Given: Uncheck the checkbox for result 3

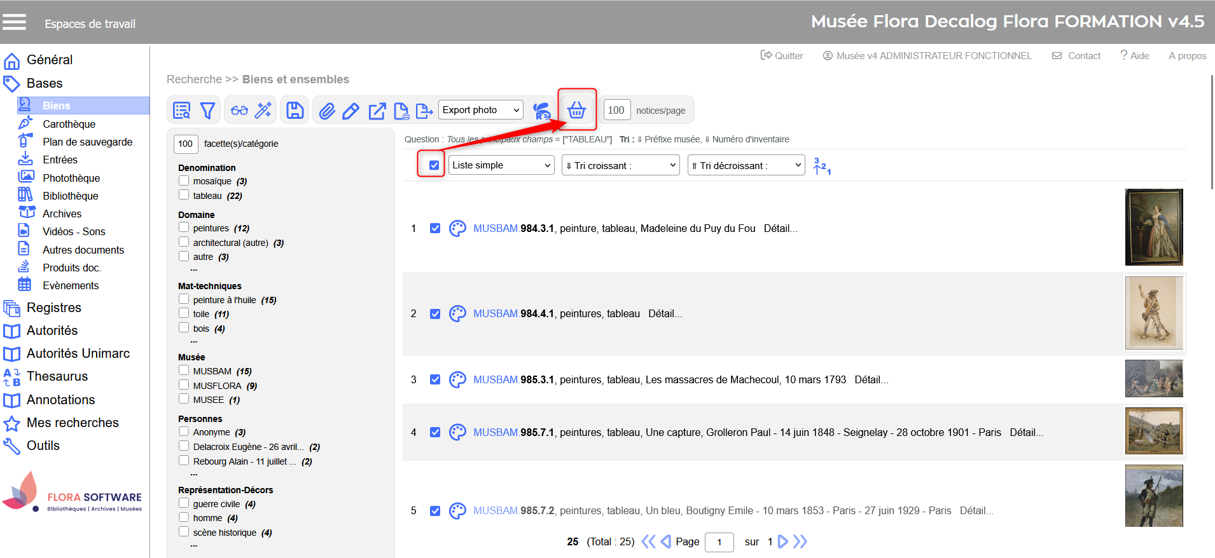Looking at the screenshot, I should 435,379.
